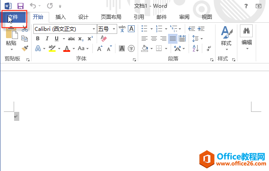Toggle strikethrough abc formatting
The height and width of the screenshot is (171, 269).
[x=71, y=39]
